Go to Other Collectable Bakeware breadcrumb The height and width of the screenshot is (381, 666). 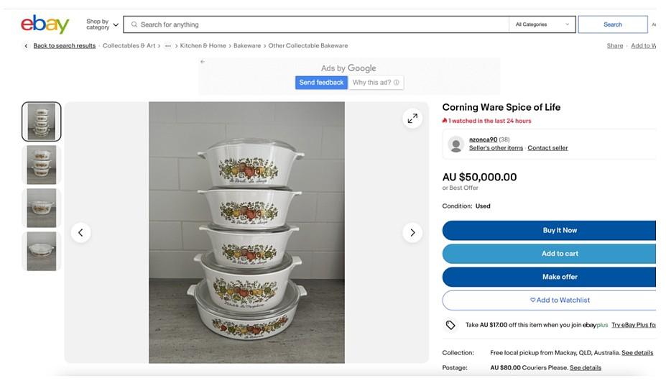pos(307,46)
